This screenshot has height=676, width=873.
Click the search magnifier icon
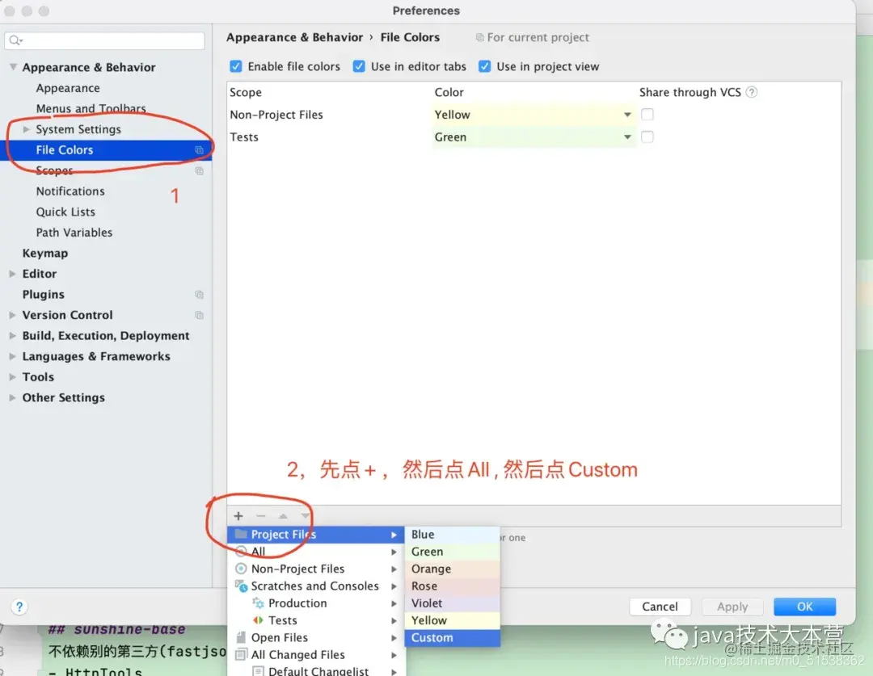tap(15, 40)
